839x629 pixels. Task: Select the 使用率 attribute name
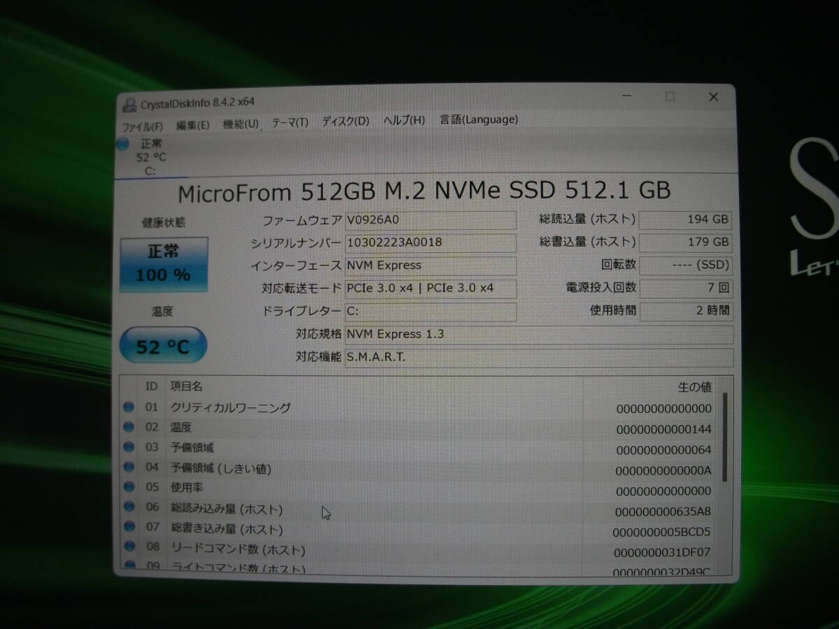(187, 488)
